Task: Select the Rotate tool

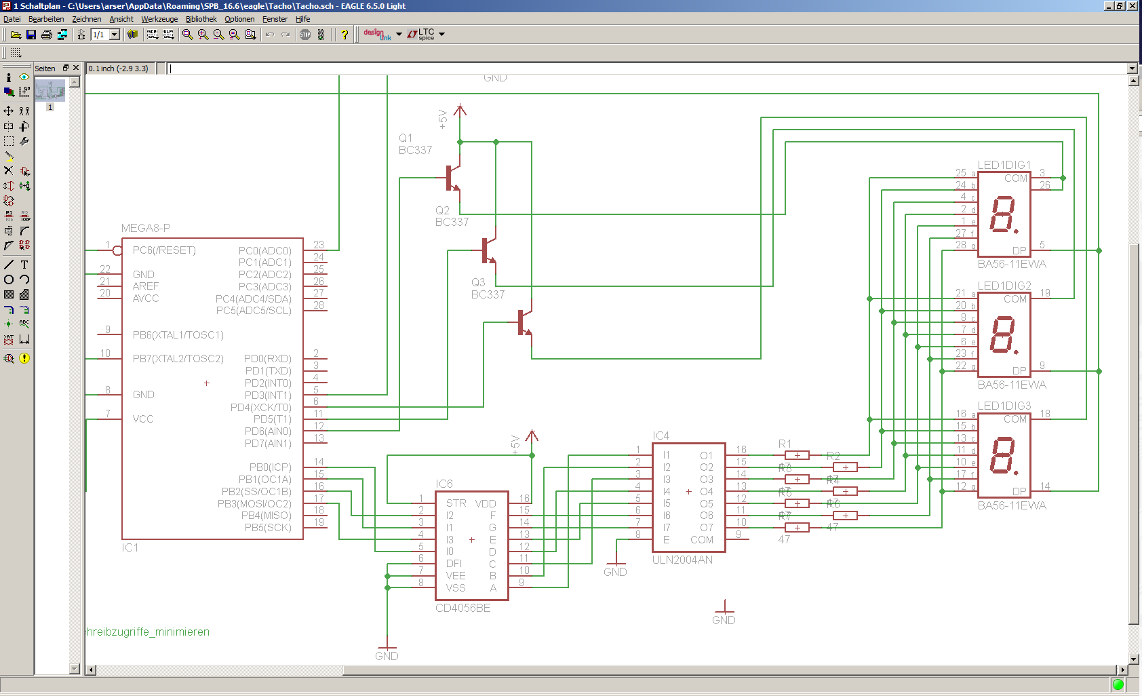Action: (24, 126)
